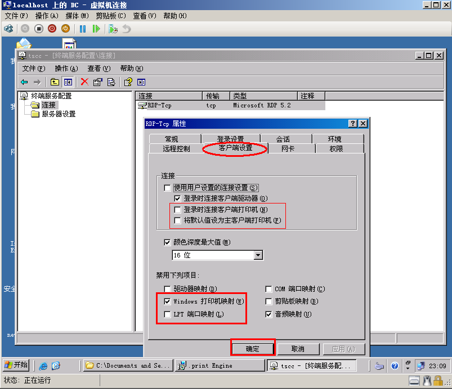This screenshot has width=452, height=389.
Task: Click the red X Delete icon
Action: point(84,82)
